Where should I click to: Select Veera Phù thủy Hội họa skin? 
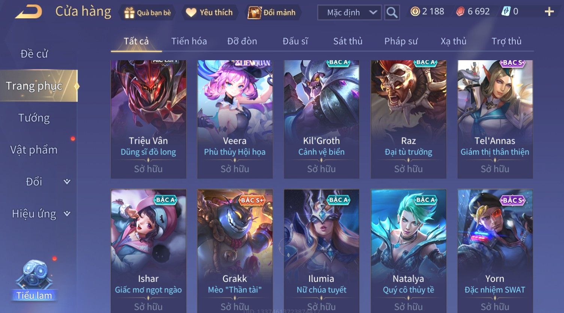point(235,119)
